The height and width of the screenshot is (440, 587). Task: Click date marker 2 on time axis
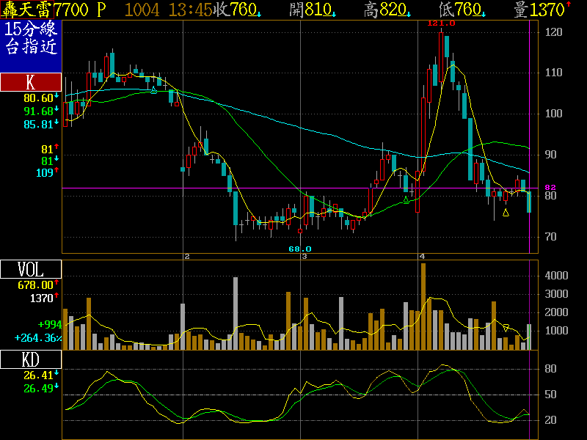point(187,256)
